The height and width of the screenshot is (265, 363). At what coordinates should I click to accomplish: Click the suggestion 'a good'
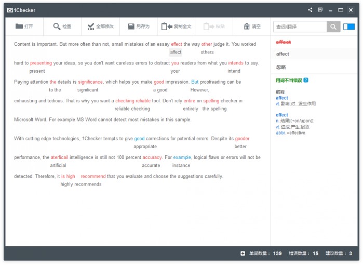point(160,90)
